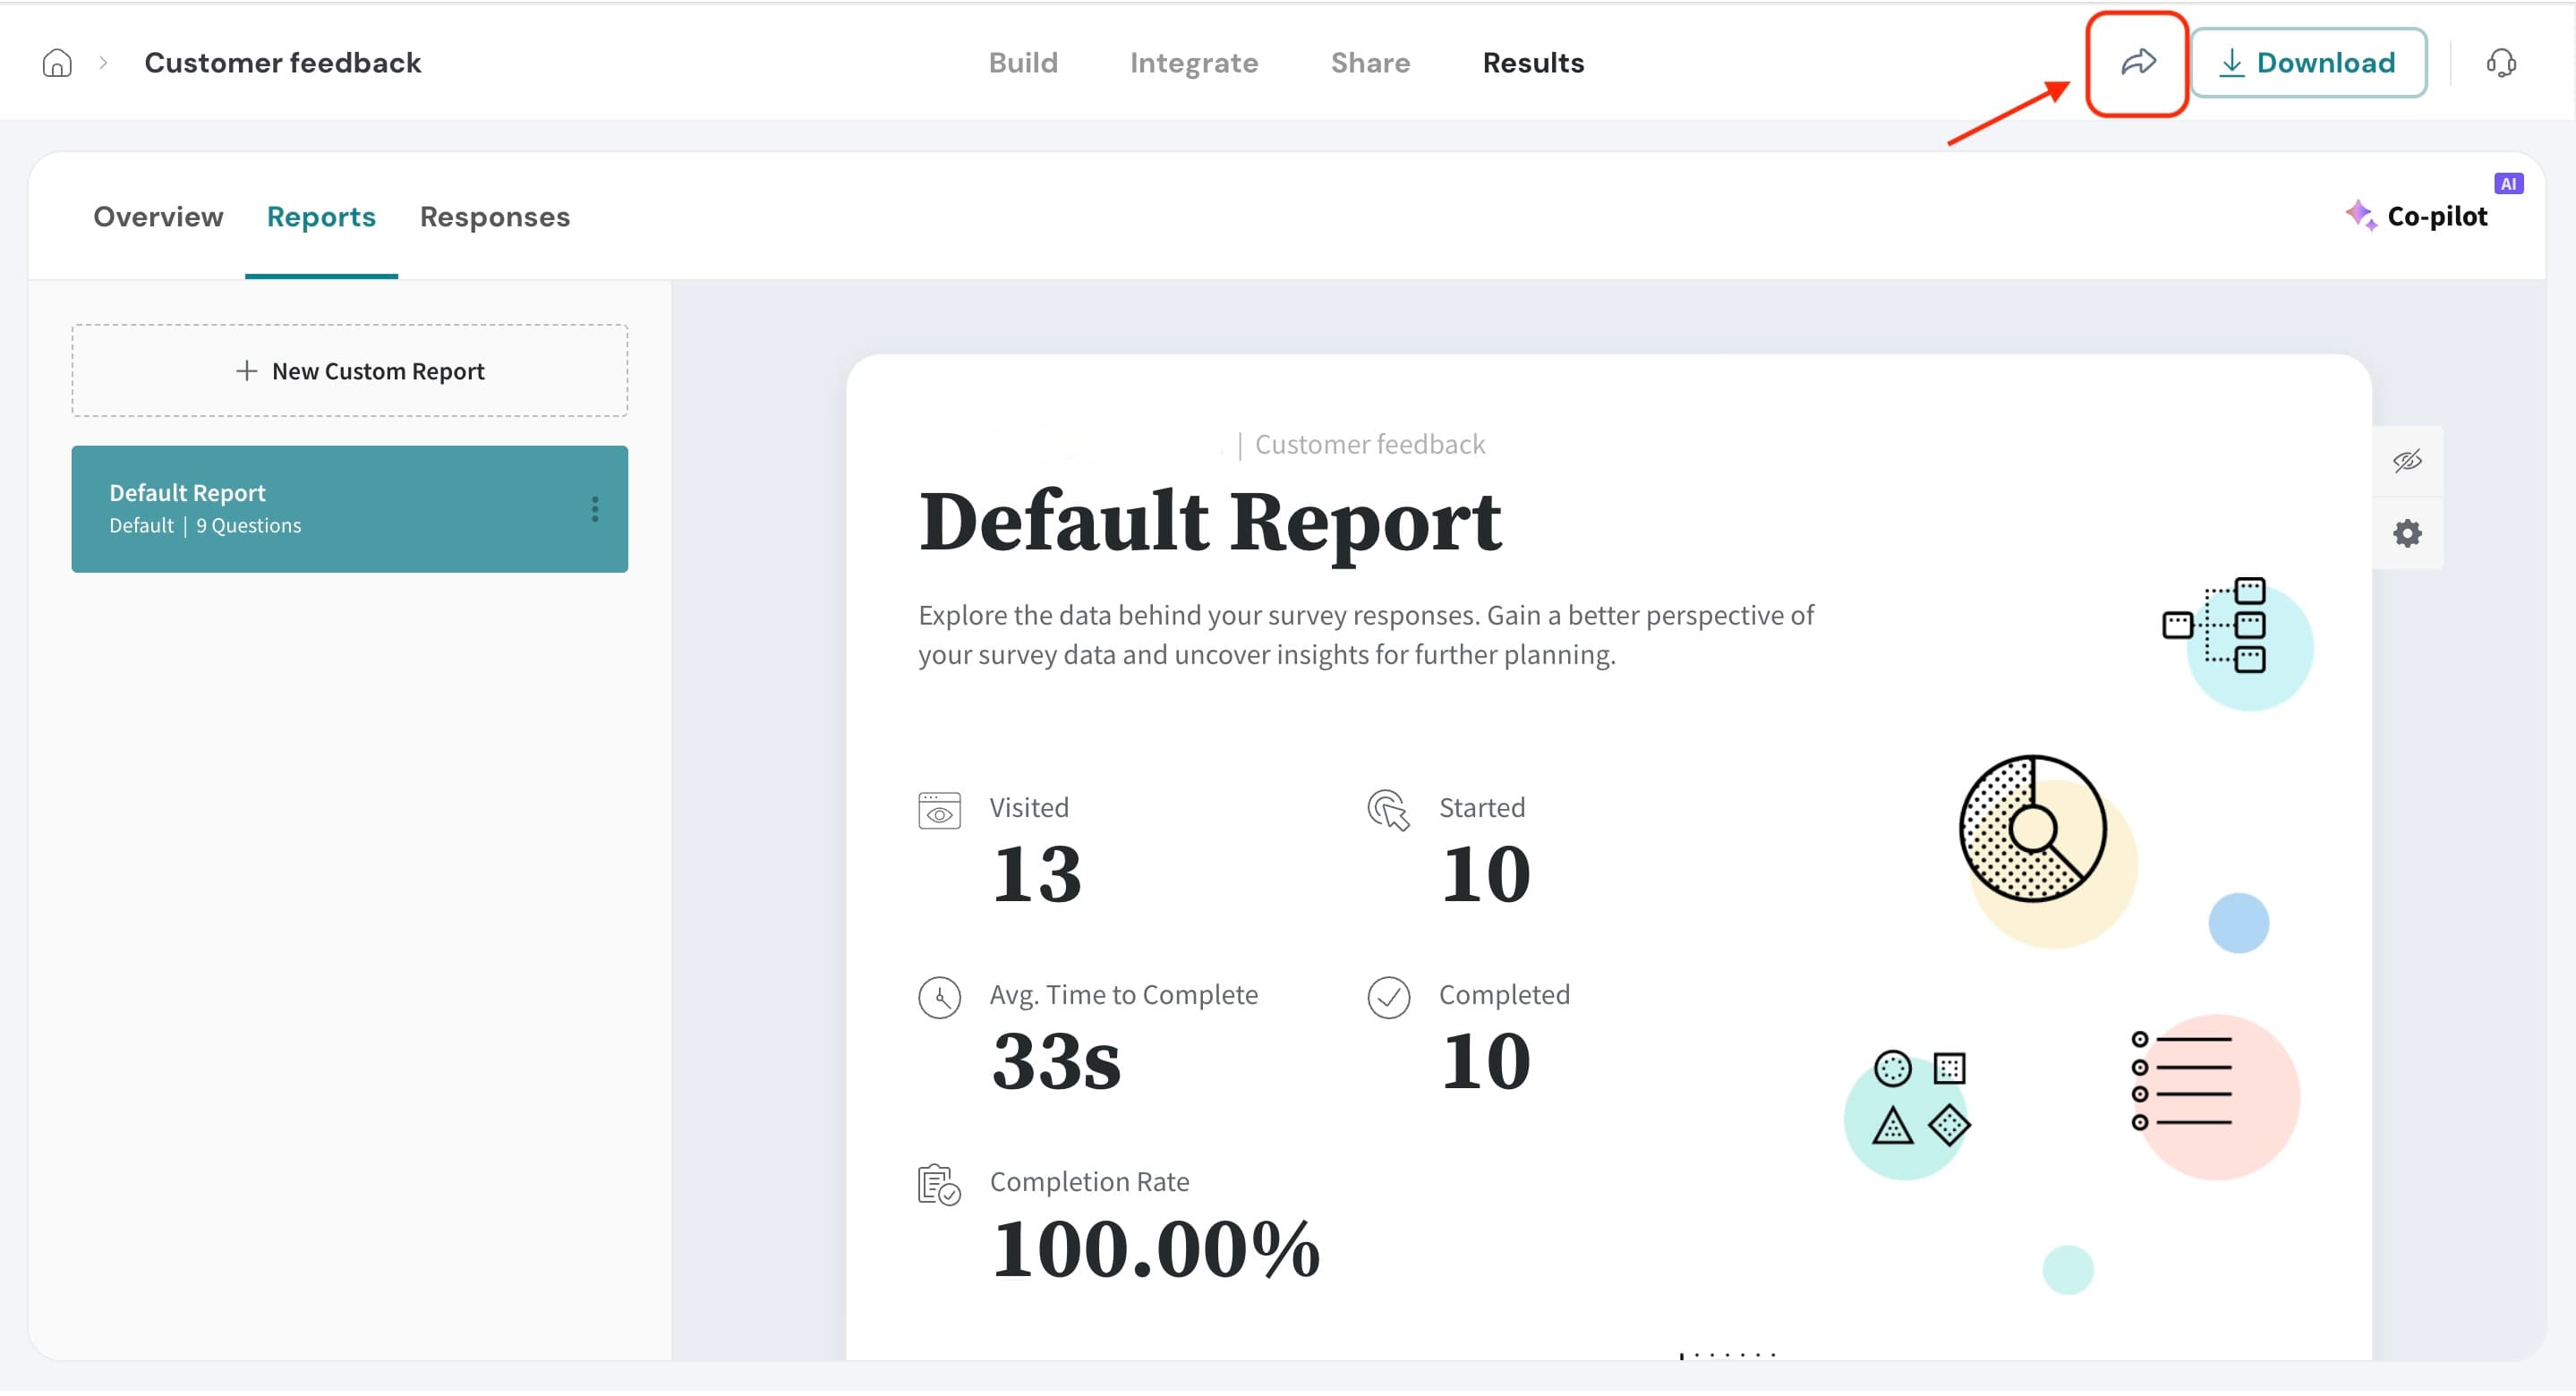Viewport: 2576px width, 1396px height.
Task: Click the share arrow icon
Action: point(2137,63)
